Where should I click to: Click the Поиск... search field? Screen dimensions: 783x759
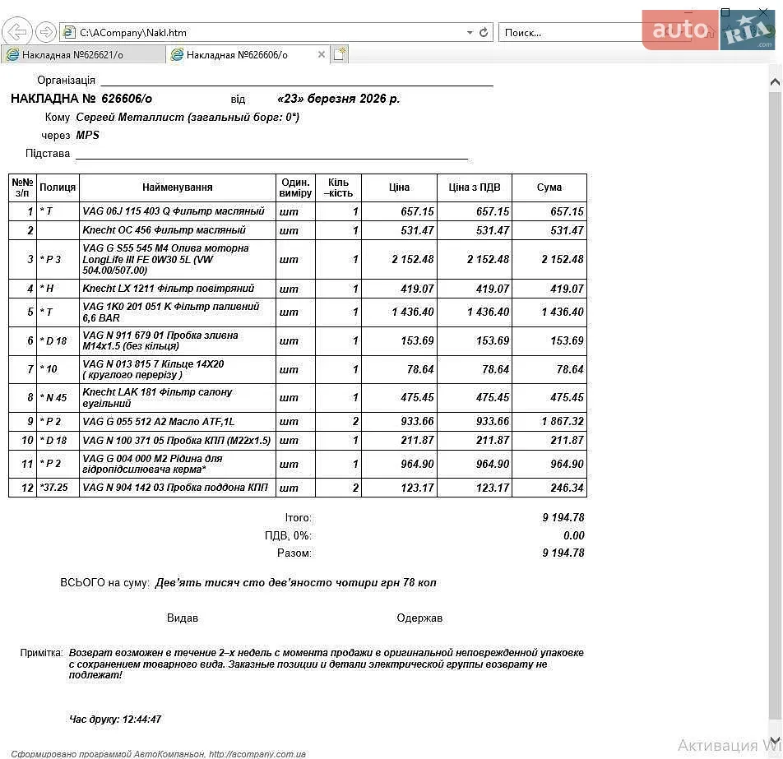(569, 32)
